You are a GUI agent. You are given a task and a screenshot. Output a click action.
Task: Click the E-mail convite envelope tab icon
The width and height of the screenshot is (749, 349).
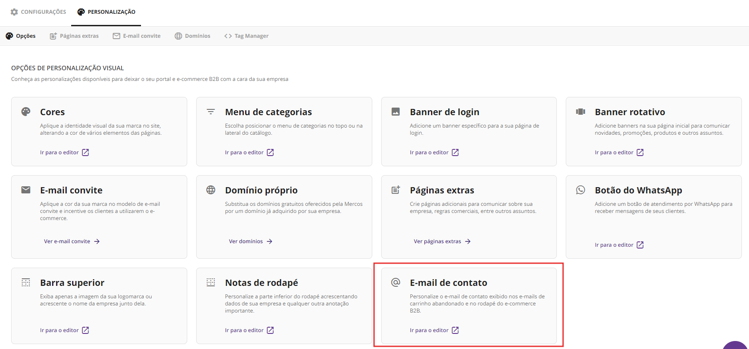117,36
